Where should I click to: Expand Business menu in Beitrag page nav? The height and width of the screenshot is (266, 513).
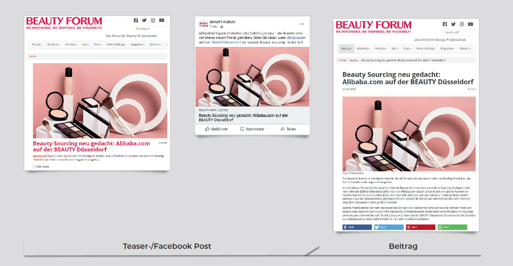pyautogui.click(x=364, y=48)
